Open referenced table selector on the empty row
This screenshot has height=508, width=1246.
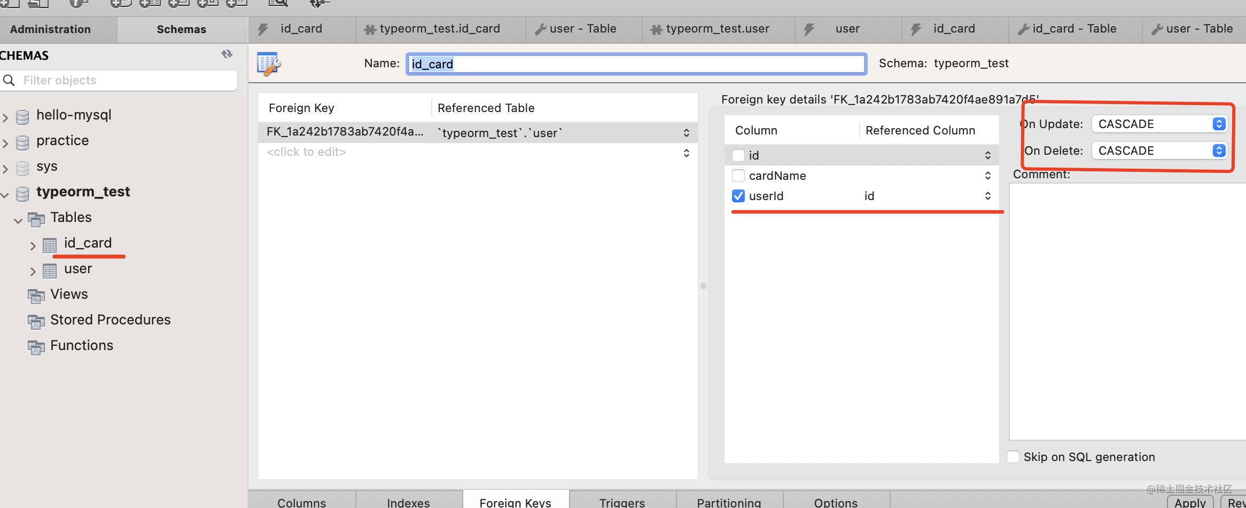tap(687, 153)
